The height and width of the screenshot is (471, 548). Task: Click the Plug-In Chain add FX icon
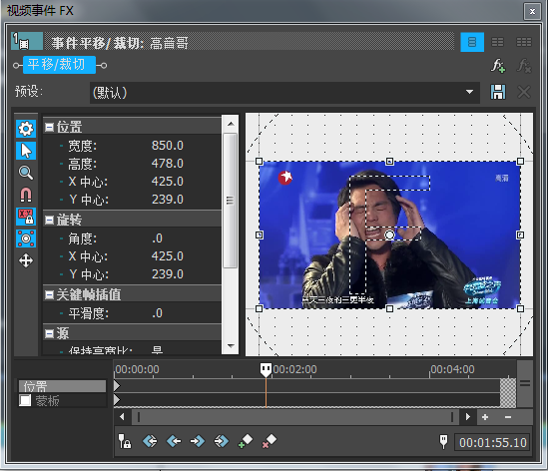pyautogui.click(x=498, y=66)
